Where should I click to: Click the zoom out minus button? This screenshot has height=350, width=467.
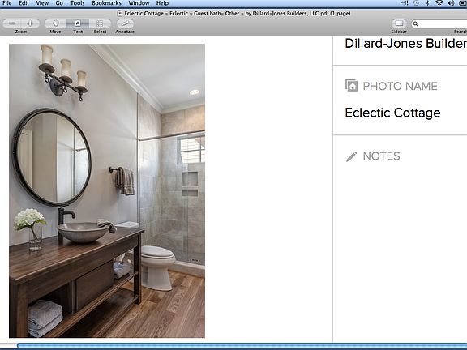(x=12, y=23)
